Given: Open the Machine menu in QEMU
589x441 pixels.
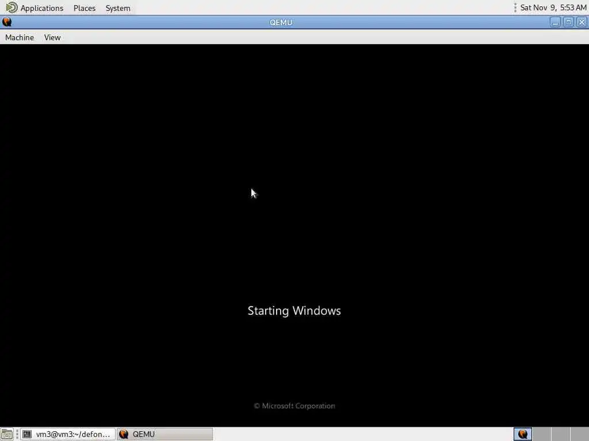Looking at the screenshot, I should pyautogui.click(x=20, y=37).
